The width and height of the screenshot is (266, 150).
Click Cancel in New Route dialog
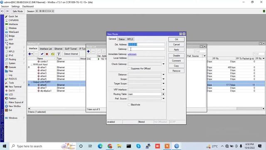click(176, 45)
